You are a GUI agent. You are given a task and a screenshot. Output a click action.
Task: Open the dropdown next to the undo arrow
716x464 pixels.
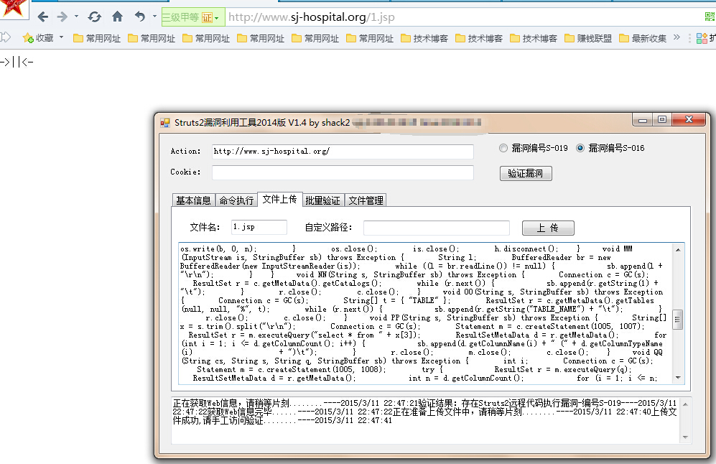(x=155, y=17)
